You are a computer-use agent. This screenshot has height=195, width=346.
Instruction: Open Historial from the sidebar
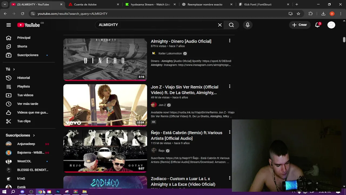click(x=24, y=78)
